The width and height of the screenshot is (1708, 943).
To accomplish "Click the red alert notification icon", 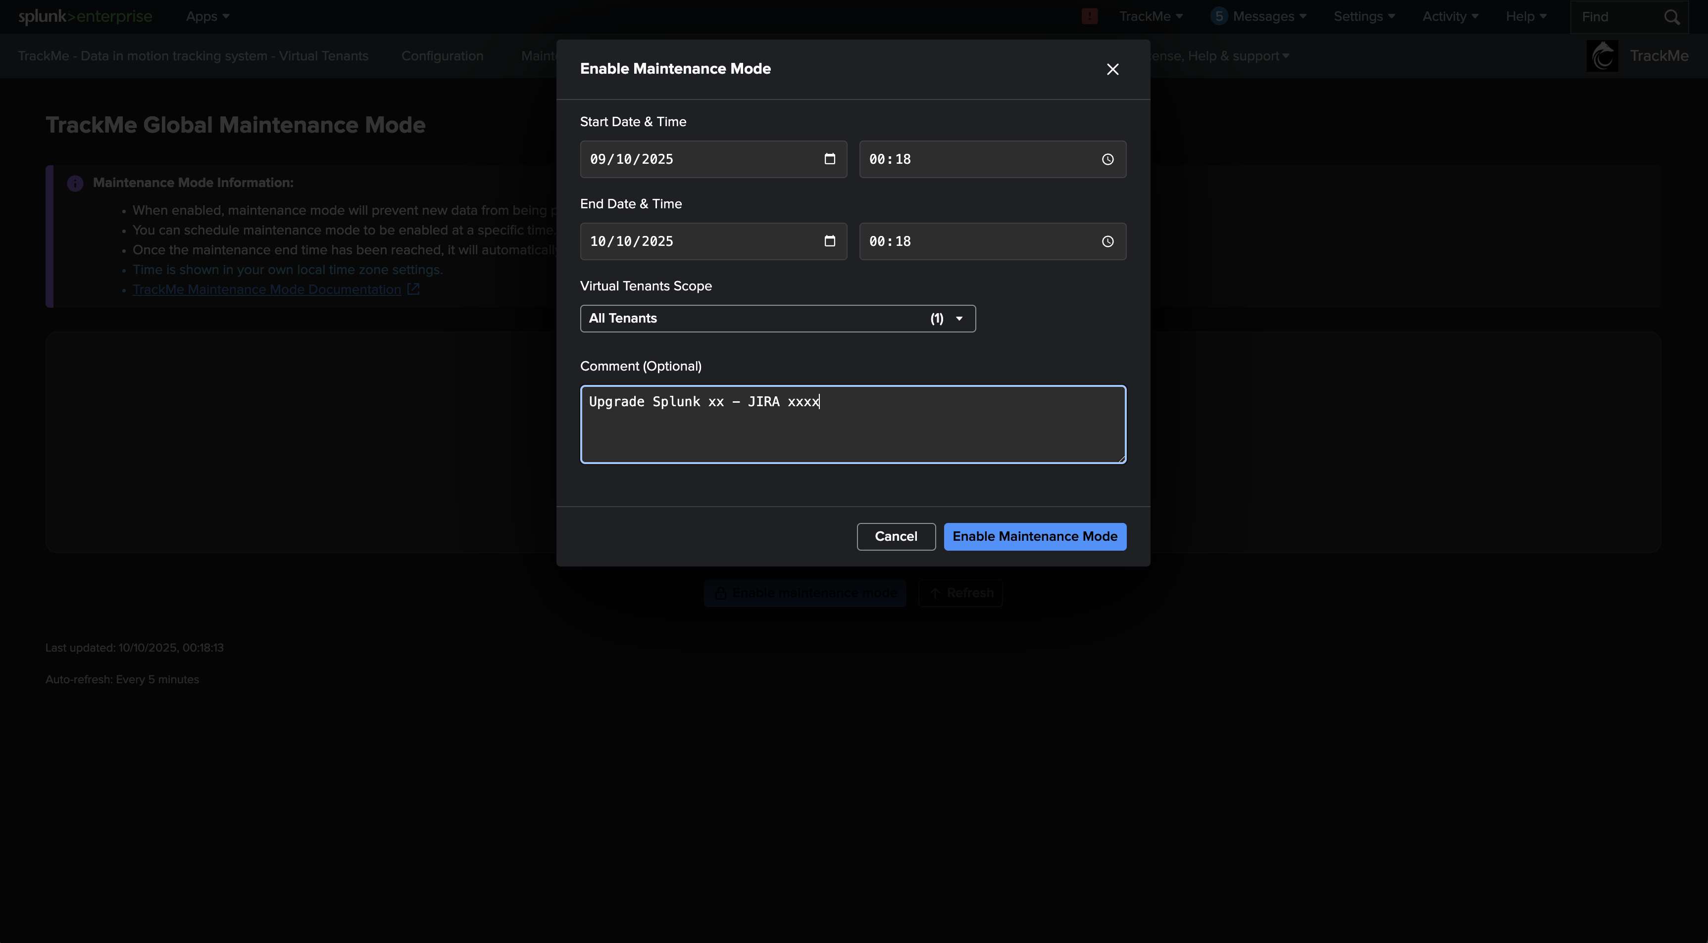I will (1089, 16).
